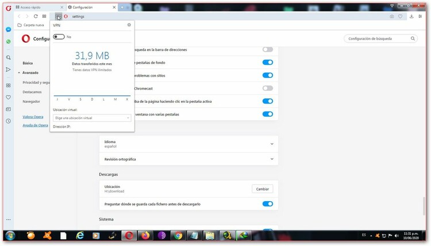Close the 'Acceso rápido' tab
Image resolution: width=431 pixels, height=246 pixels.
[62, 7]
